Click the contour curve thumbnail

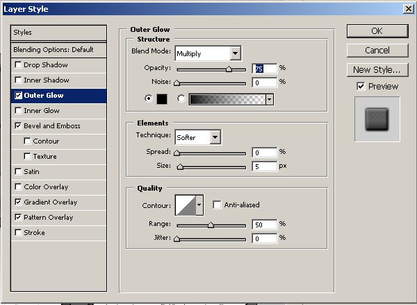(185, 204)
